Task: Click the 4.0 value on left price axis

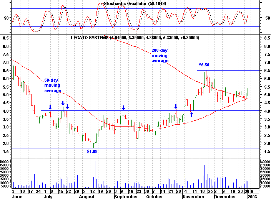Action: [6, 111]
